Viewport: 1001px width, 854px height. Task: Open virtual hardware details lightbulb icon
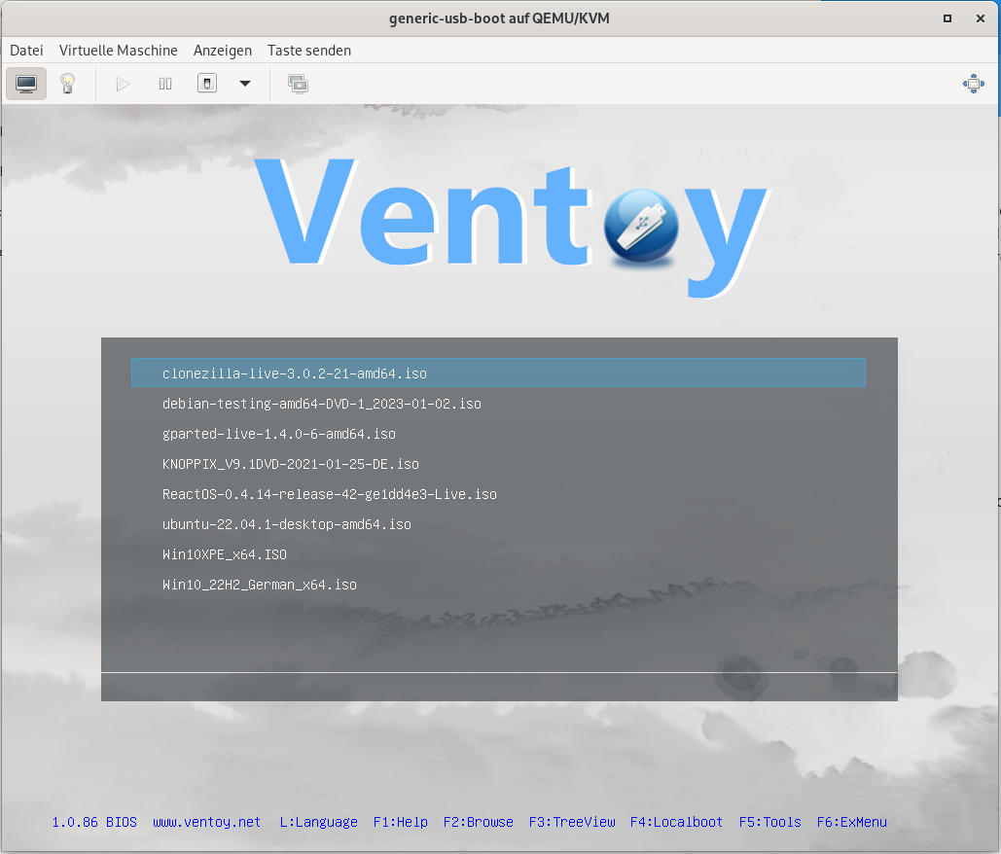[67, 84]
